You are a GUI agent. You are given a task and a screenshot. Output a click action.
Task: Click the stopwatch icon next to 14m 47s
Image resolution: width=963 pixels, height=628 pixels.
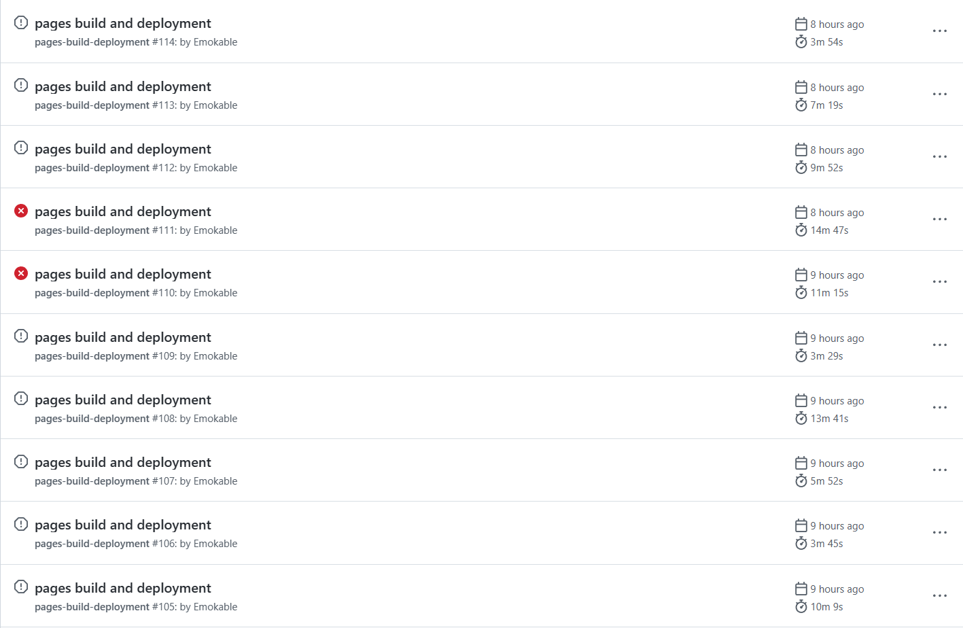[801, 230]
